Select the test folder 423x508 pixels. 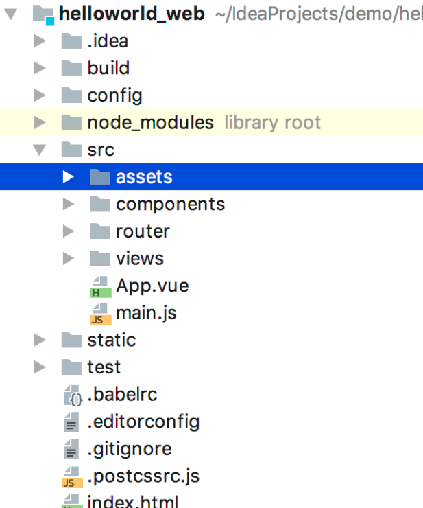pyautogui.click(x=104, y=367)
